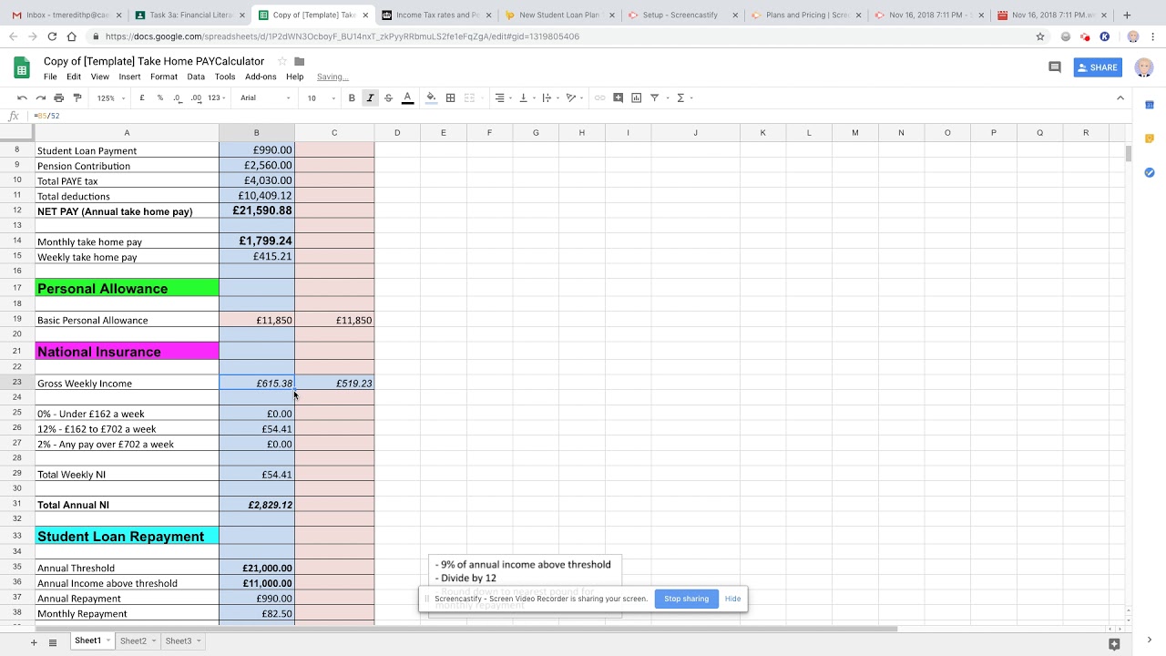The image size is (1166, 656).
Task: Decrease decimal places
Action: click(179, 97)
